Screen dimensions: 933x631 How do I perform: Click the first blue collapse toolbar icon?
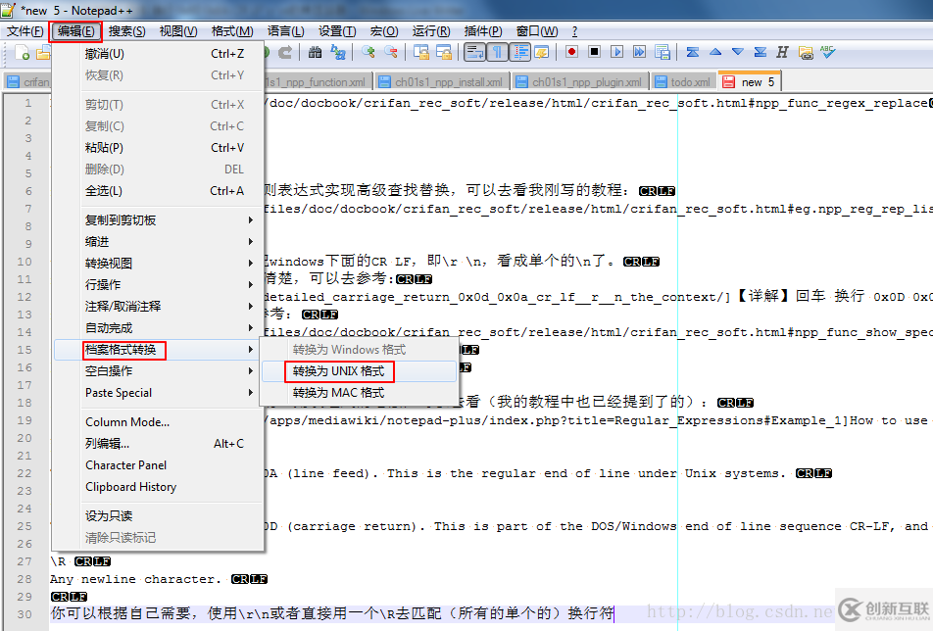pyautogui.click(x=693, y=52)
